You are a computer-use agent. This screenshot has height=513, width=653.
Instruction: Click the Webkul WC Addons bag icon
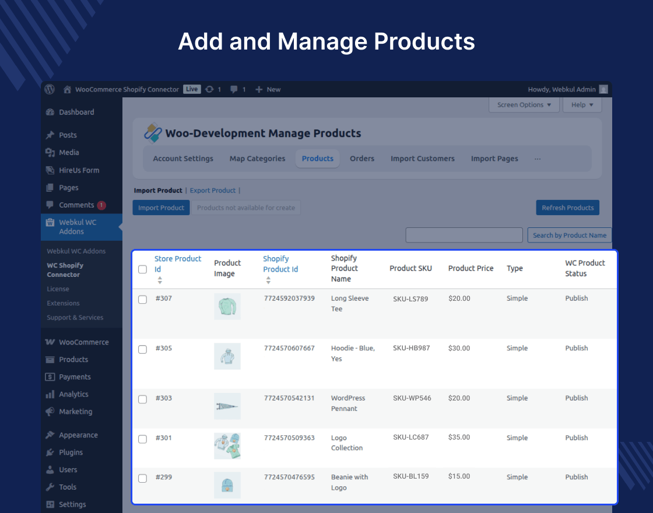coord(50,222)
